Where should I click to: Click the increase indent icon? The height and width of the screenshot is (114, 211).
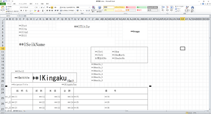click(57, 11)
